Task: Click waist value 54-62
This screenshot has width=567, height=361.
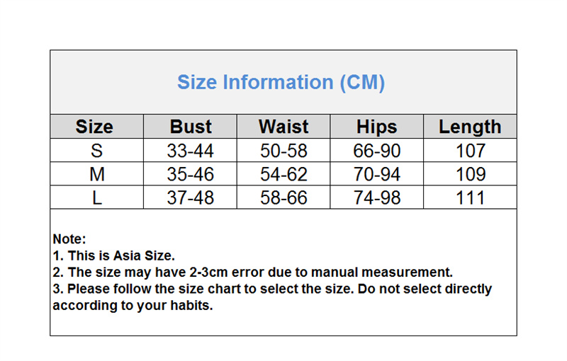Action: tap(283, 174)
